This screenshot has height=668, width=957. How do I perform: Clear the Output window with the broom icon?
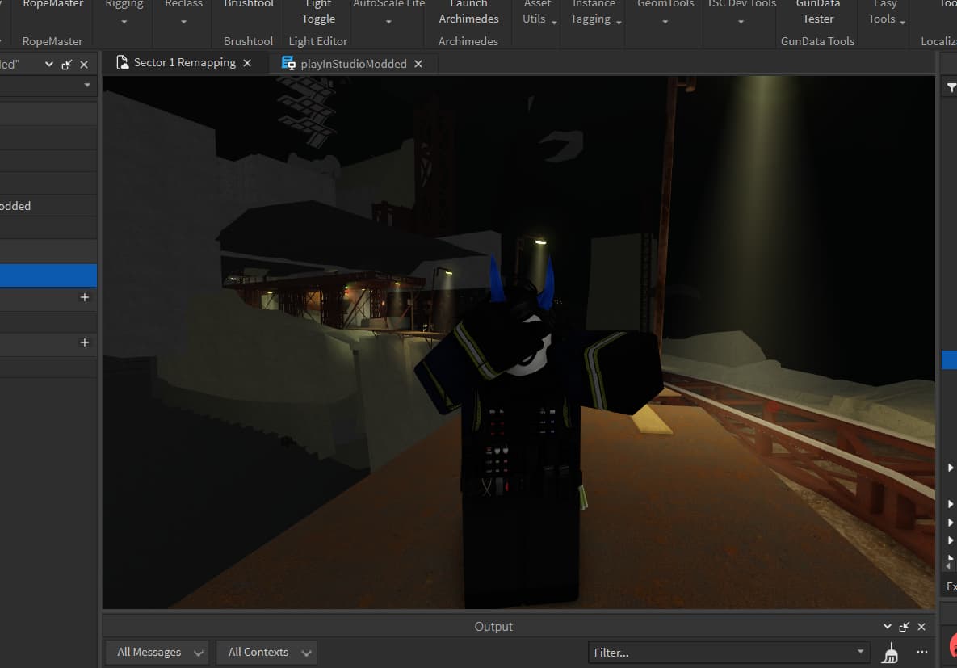tap(890, 652)
